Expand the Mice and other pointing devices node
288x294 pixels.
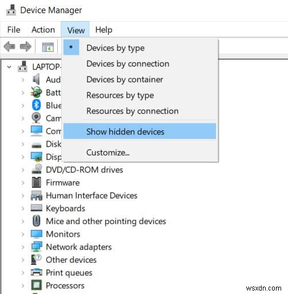click(23, 221)
